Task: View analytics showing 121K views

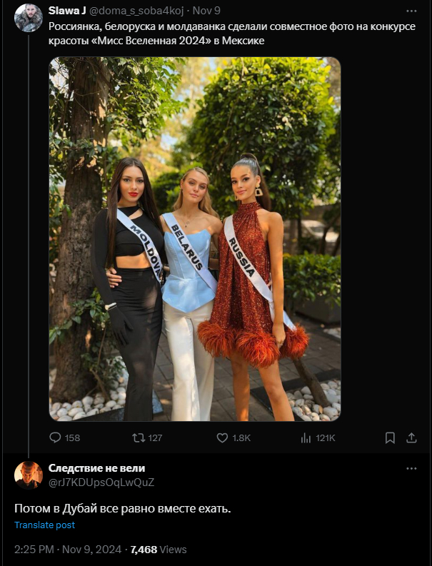Action: (x=306, y=438)
